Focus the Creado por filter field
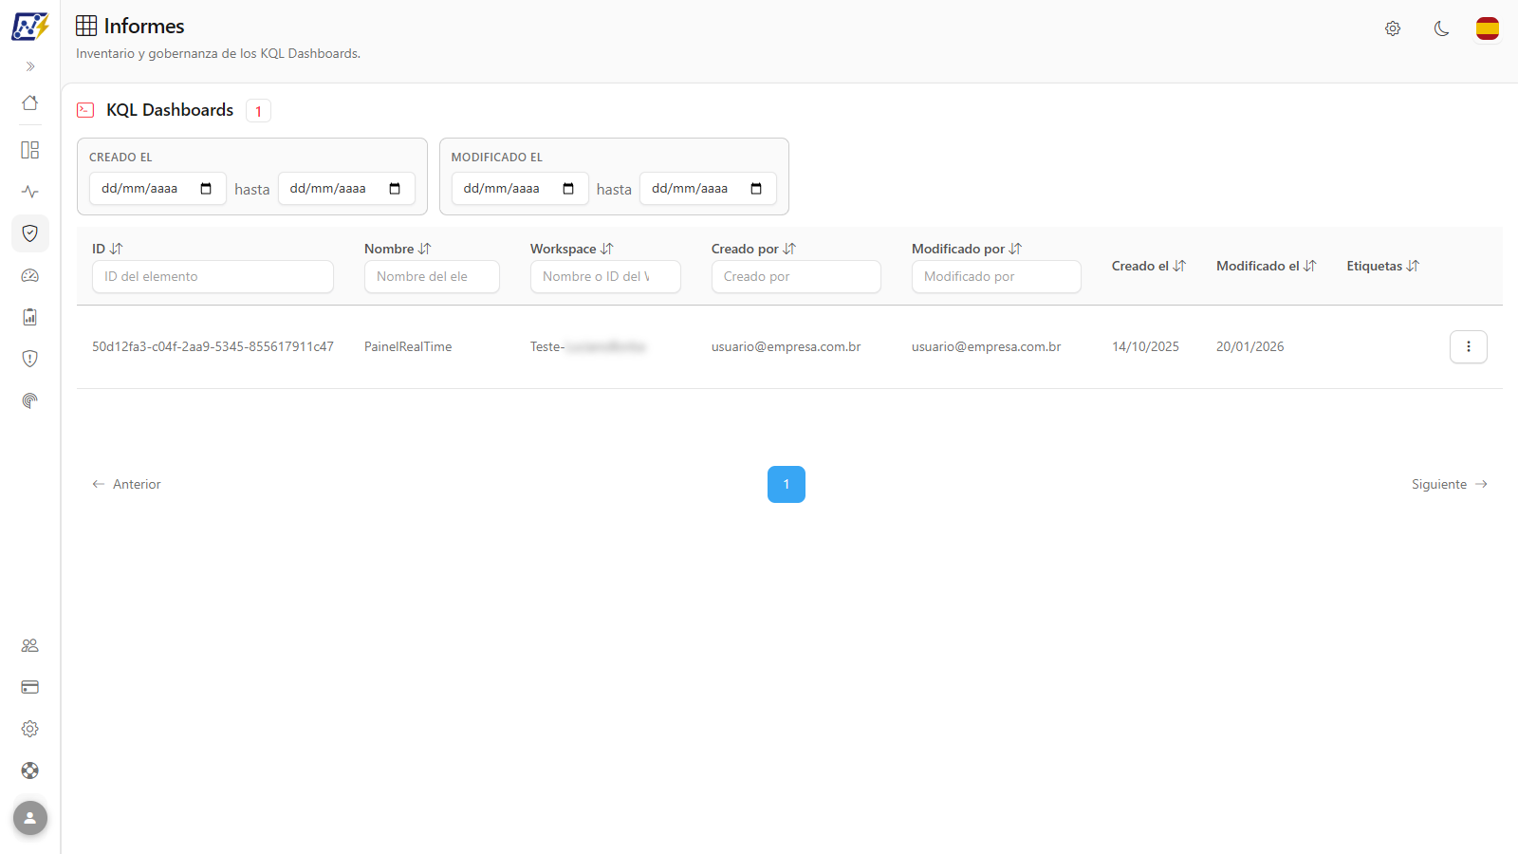The width and height of the screenshot is (1518, 854). pos(796,277)
